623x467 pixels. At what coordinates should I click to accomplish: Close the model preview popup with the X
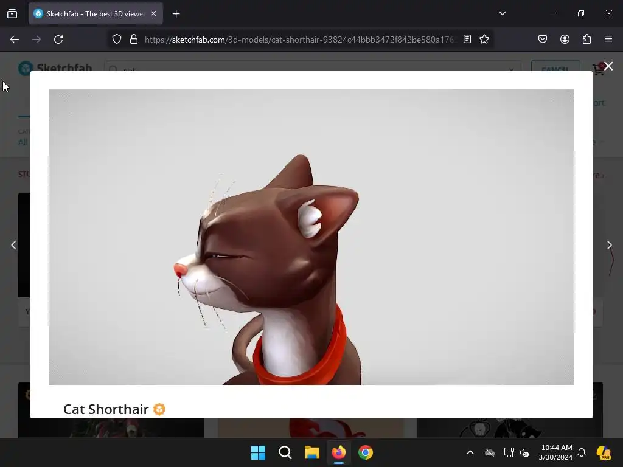tap(608, 66)
